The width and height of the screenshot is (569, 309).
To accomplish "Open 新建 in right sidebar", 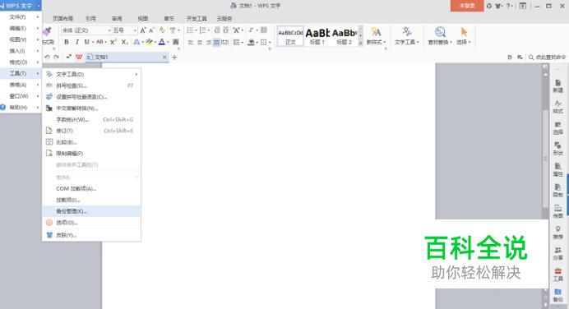I will pyautogui.click(x=557, y=86).
